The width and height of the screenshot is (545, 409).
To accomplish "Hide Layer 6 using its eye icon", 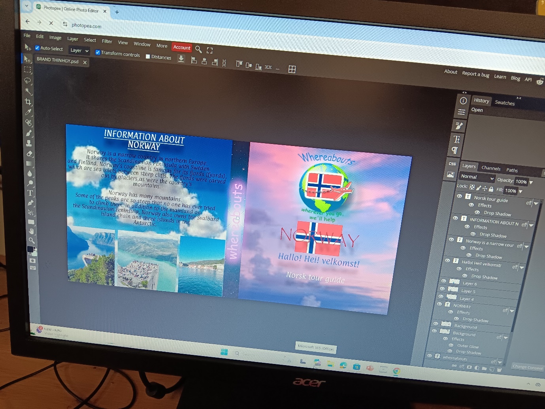I will pos(443,281).
